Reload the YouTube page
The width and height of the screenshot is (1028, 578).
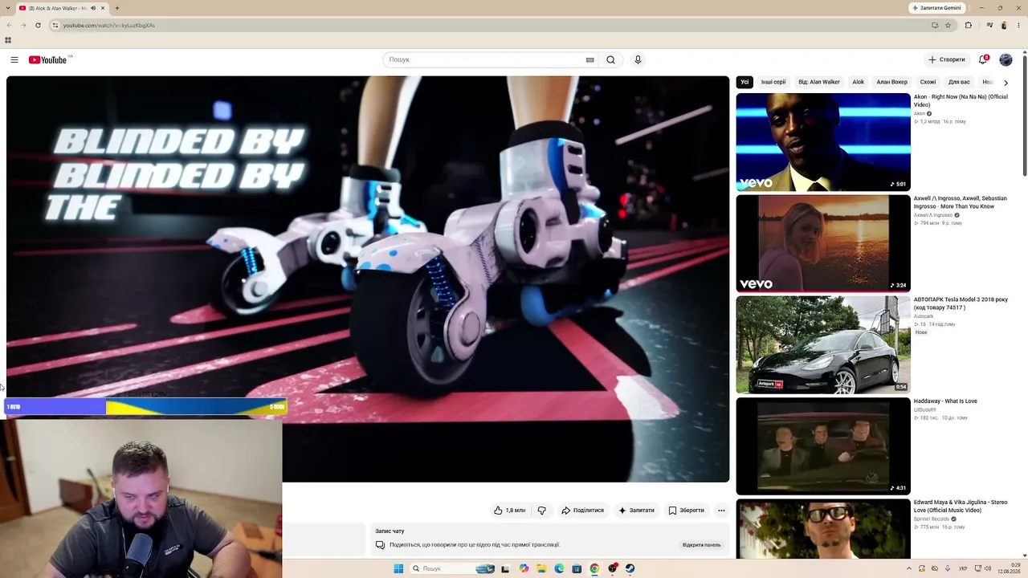click(x=37, y=25)
